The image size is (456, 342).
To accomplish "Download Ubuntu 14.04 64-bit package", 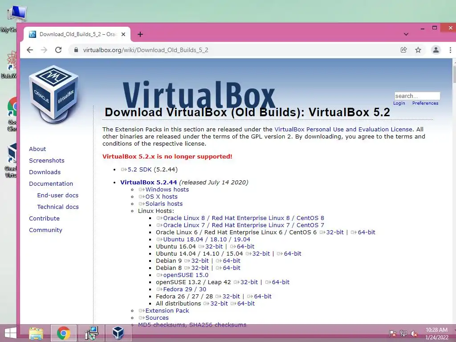I will (289, 253).
